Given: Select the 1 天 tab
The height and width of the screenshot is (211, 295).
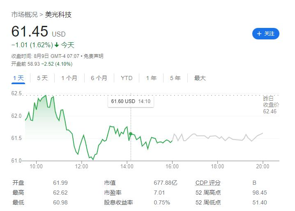Looking at the screenshot, I should tap(18, 78).
